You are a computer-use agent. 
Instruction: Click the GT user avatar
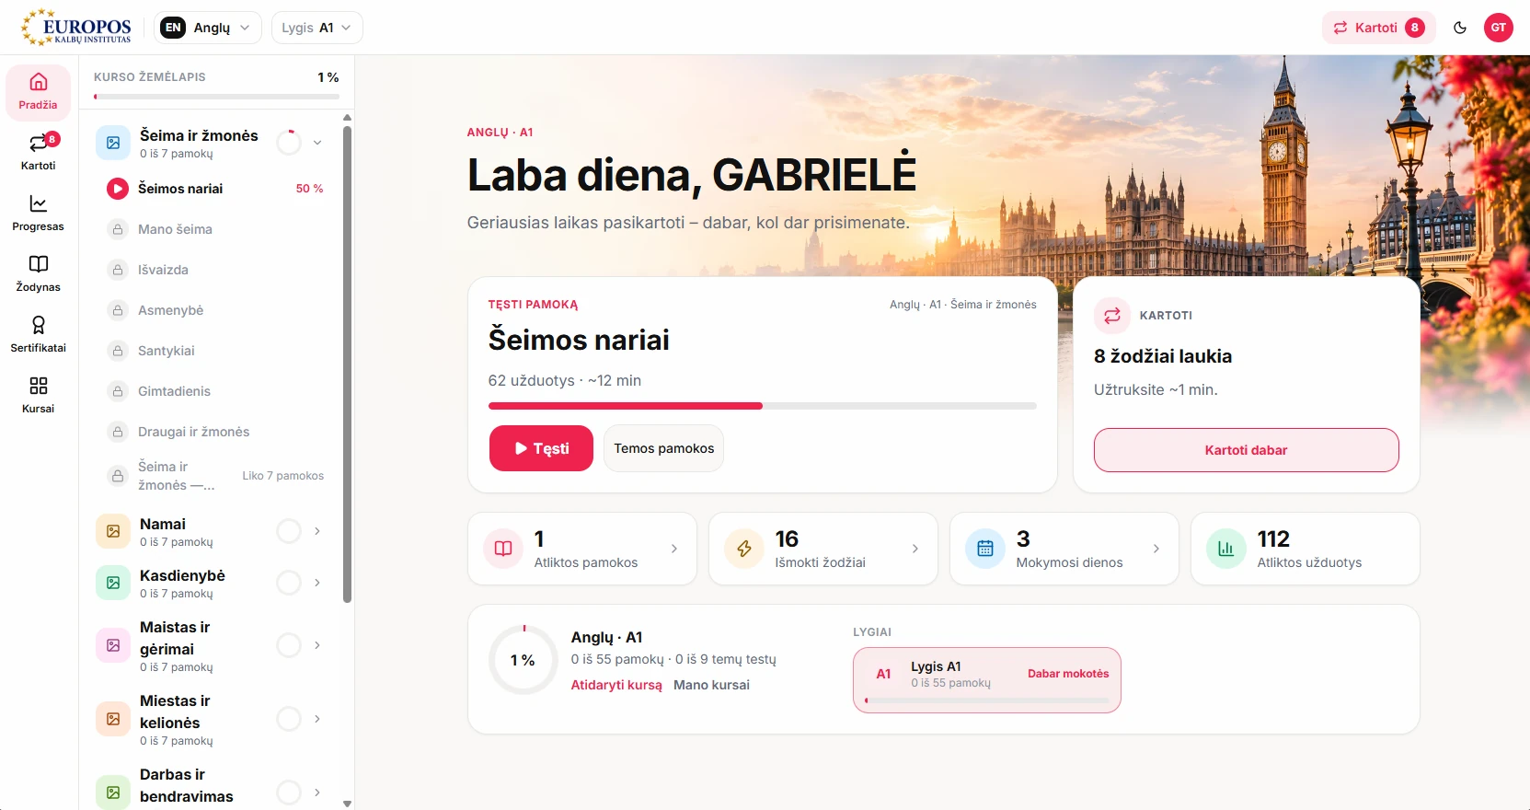point(1499,28)
